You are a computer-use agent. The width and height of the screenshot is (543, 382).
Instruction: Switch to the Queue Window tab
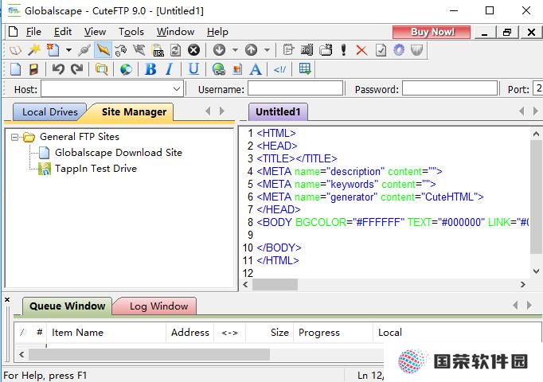67,306
